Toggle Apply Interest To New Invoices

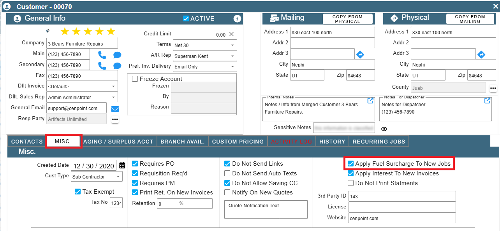[x=351, y=173]
